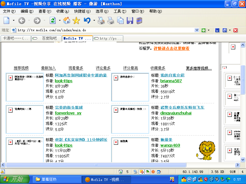Click the Print Preview icon
The image size is (246, 184).
tap(101, 21)
